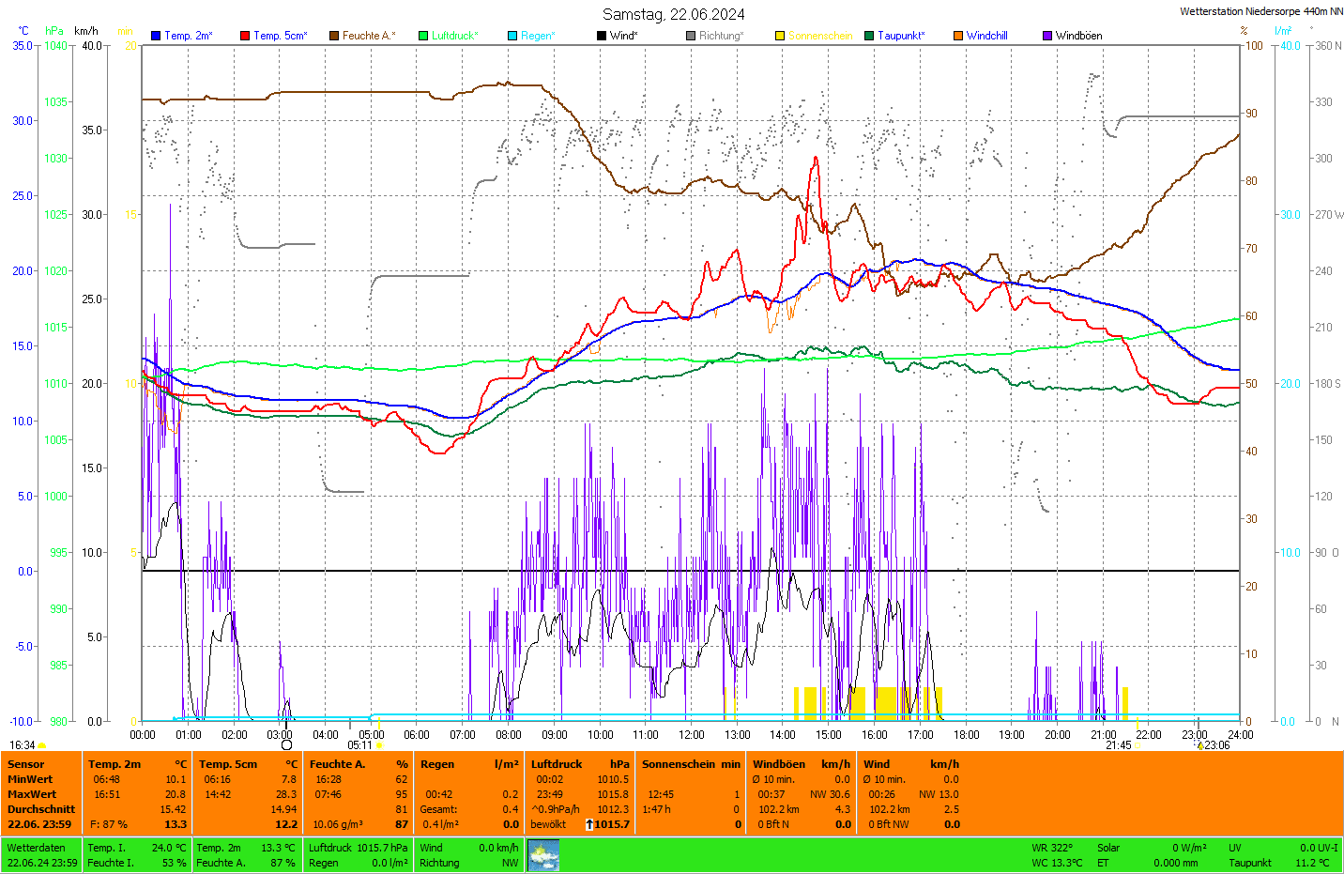Click the cloudy weather forecast icon
The height and width of the screenshot is (874, 1344).
[543, 855]
